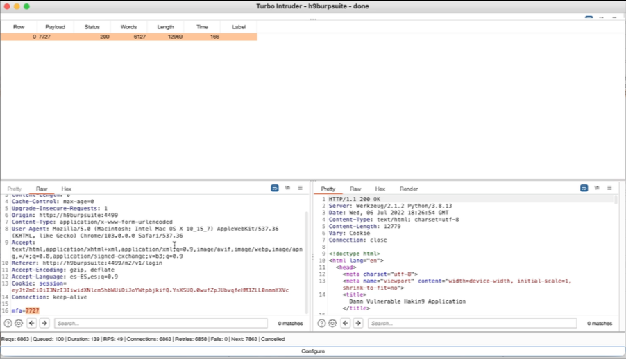The image size is (626, 359).
Task: Click the response pane vertical scrollbar
Action: point(616,200)
